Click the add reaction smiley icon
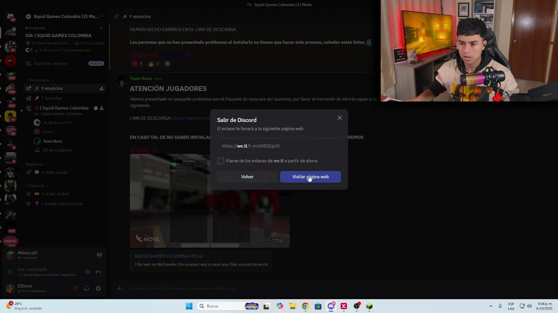The width and height of the screenshot is (558, 313). 167,63
